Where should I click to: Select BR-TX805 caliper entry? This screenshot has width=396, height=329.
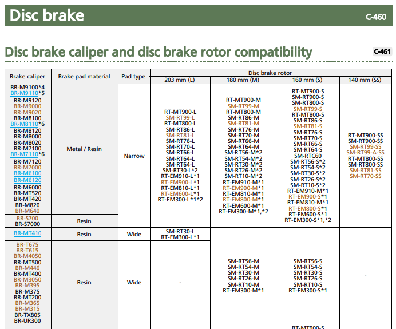pyautogui.click(x=27, y=315)
